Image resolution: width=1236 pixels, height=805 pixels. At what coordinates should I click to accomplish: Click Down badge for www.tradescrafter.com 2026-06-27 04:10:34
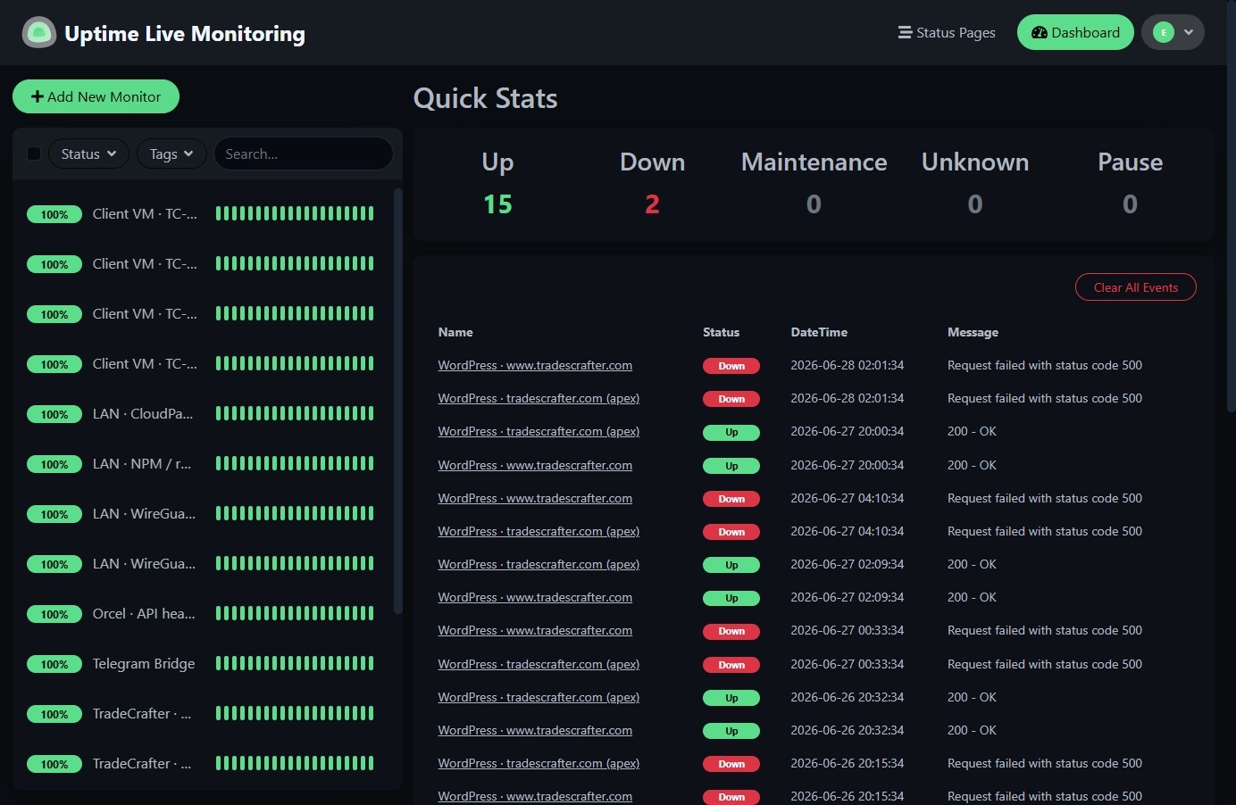click(x=731, y=499)
